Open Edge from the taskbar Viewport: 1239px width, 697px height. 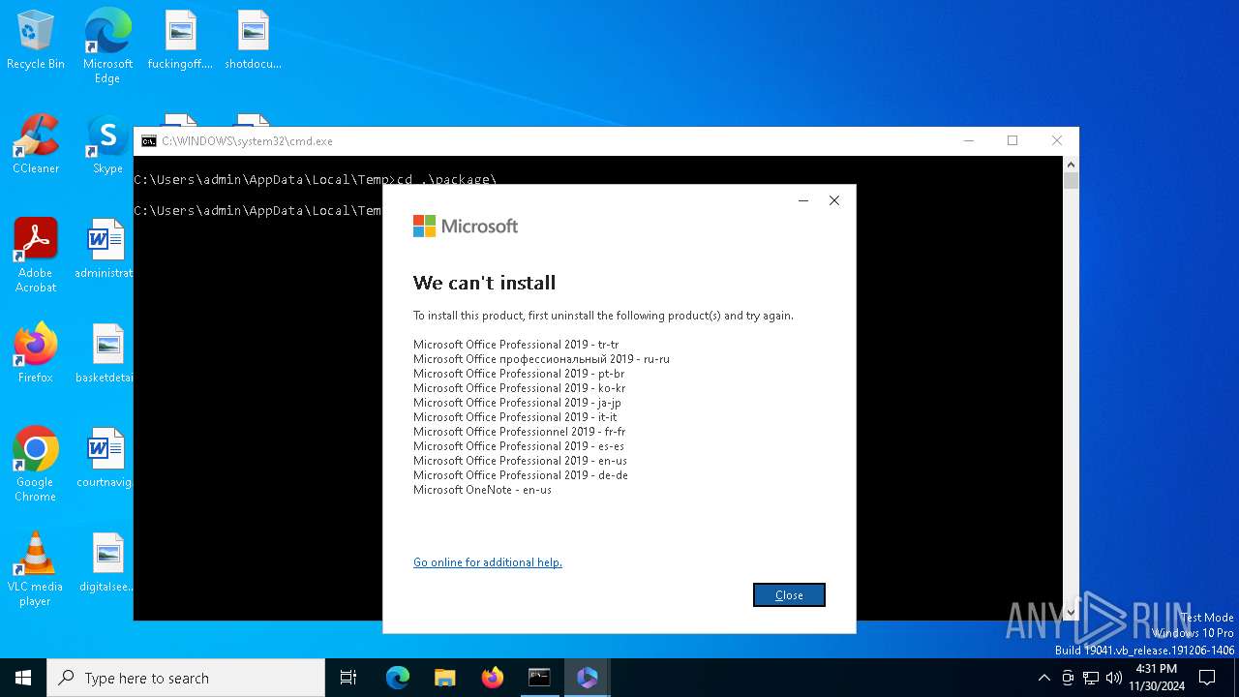[398, 678]
